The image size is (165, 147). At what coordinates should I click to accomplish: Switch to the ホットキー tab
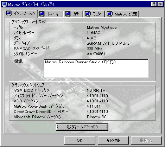(x=51, y=14)
